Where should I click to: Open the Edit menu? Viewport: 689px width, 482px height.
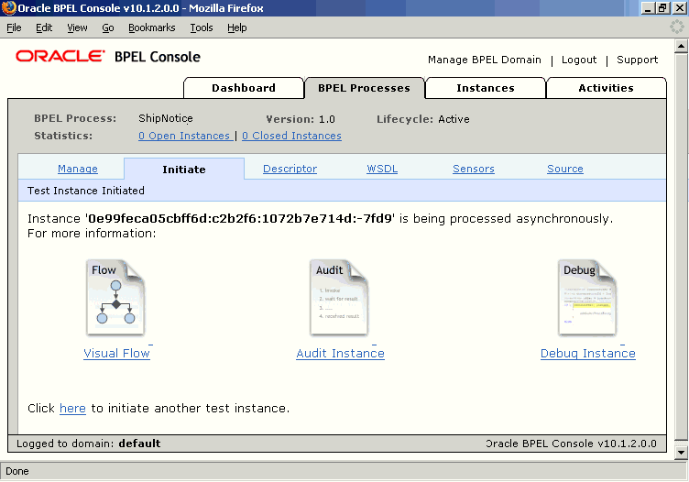(x=44, y=27)
